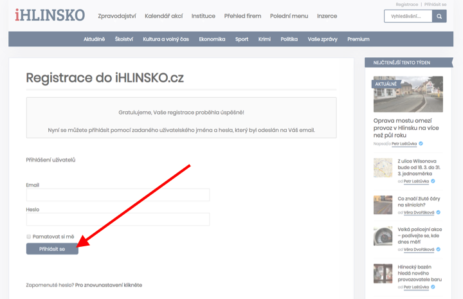The height and width of the screenshot is (299, 463).
Task: Open the Krimi category
Action: click(264, 39)
